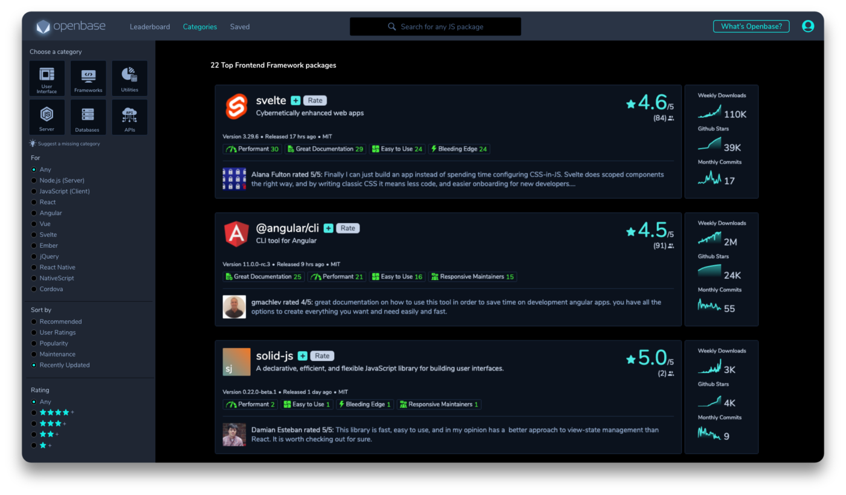Filter rating by one star and up
The width and height of the screenshot is (846, 495).
(42, 445)
